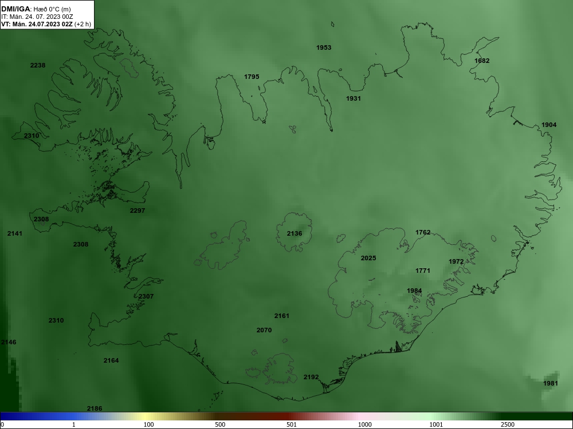
Task: Click the 1795 height value
Action: coord(252,77)
